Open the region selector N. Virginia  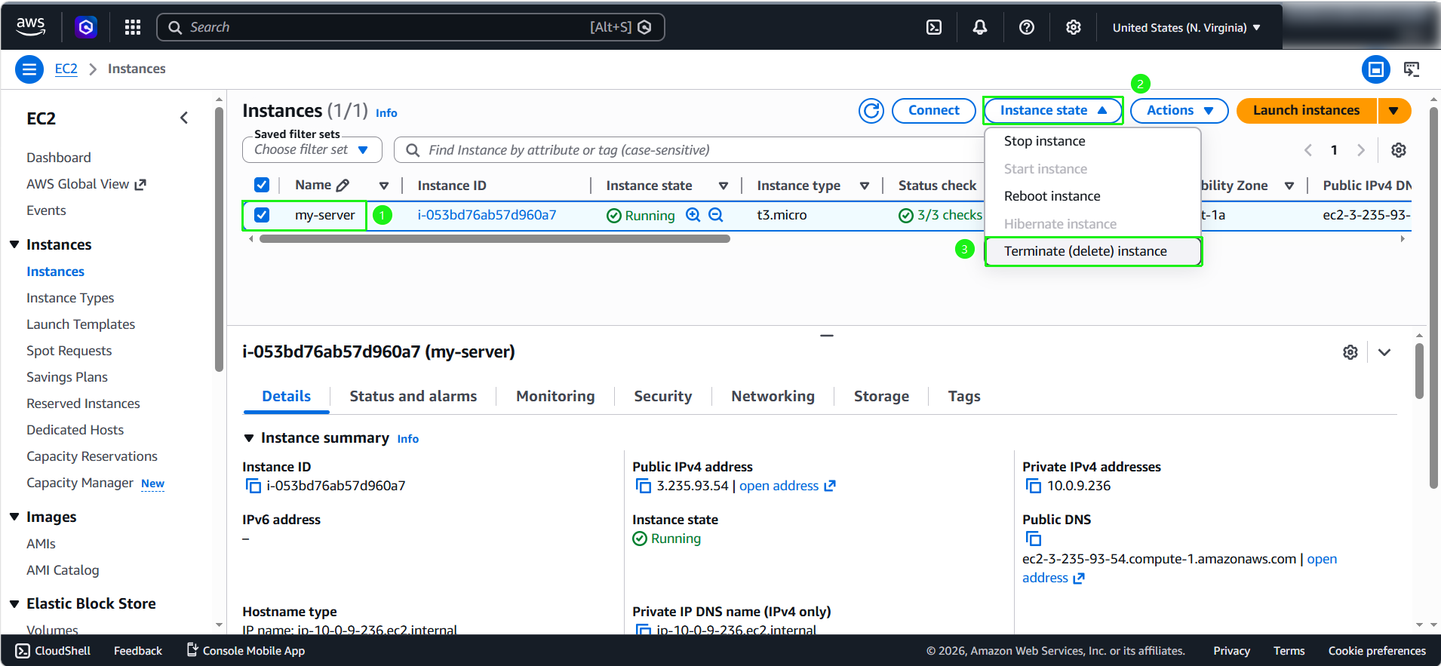click(1187, 28)
